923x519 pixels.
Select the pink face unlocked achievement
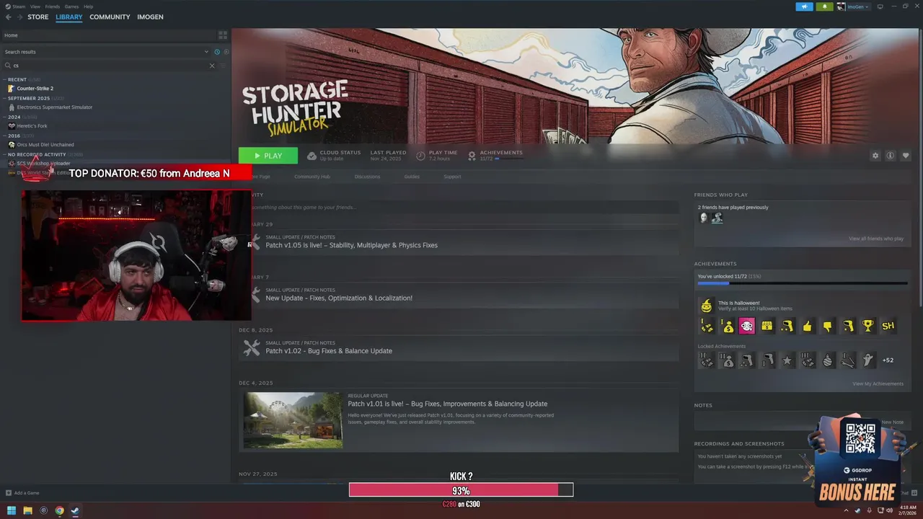[746, 326]
